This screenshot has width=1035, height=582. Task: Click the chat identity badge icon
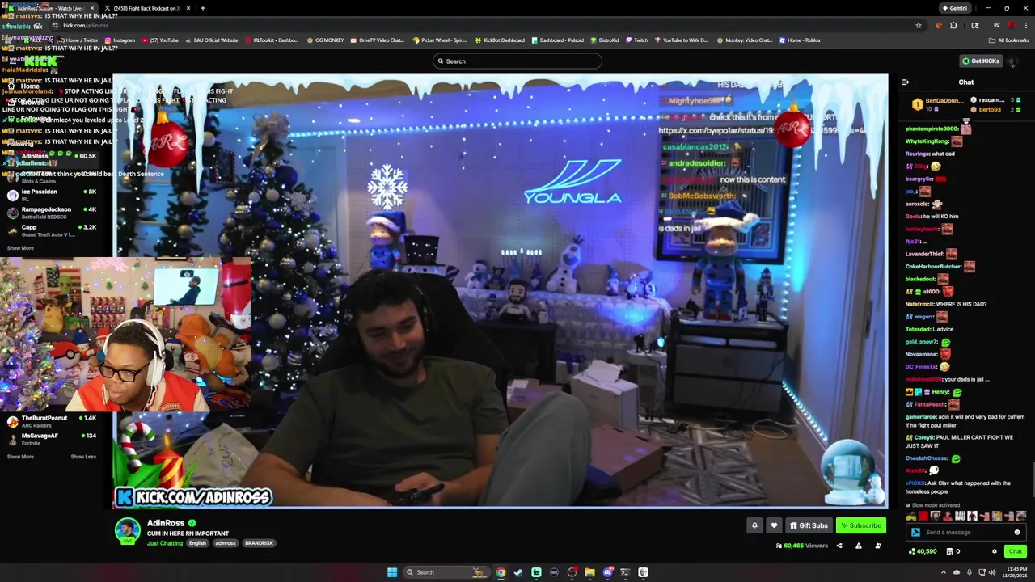click(x=915, y=532)
